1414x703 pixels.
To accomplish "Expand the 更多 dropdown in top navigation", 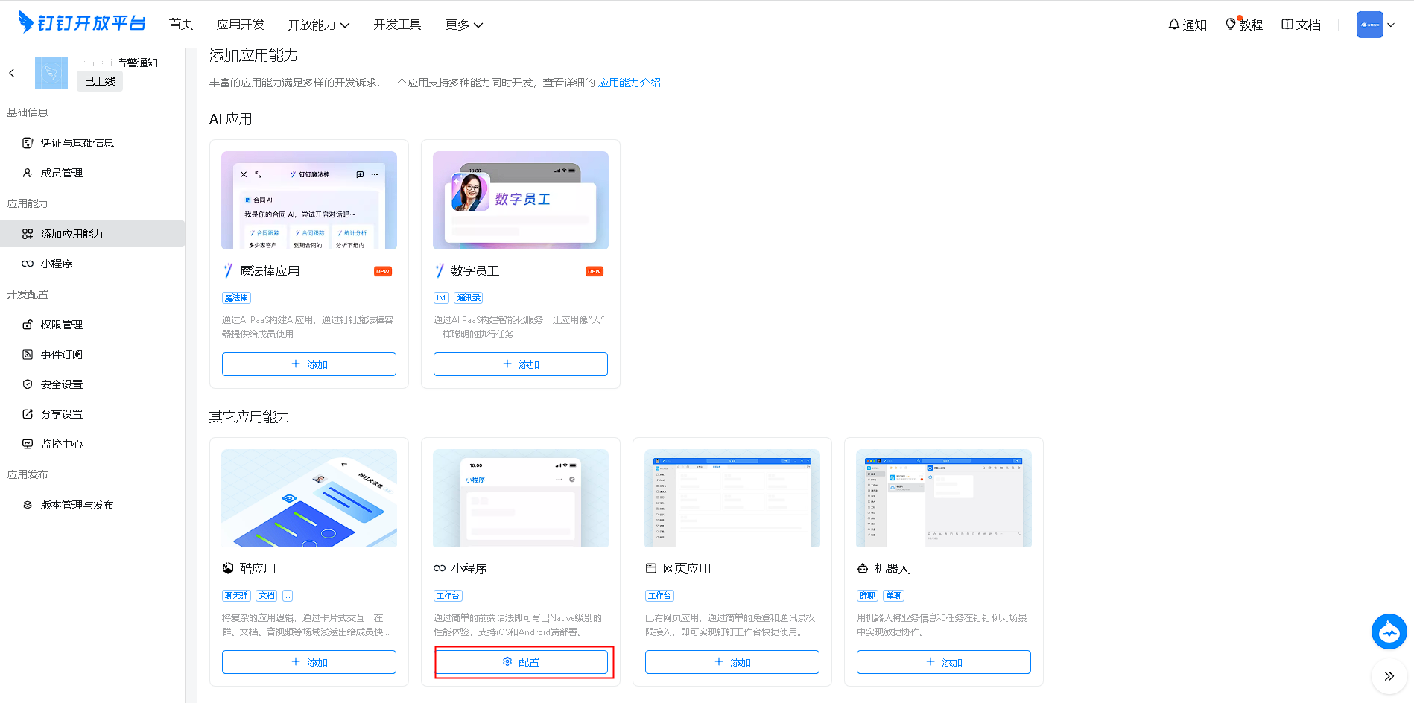I will (x=463, y=25).
